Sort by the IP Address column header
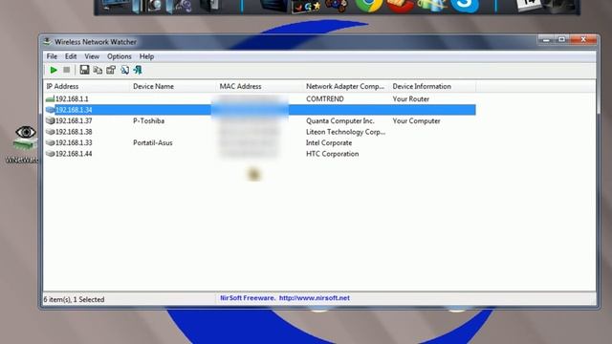Image resolution: width=612 pixels, height=344 pixels. pos(86,87)
